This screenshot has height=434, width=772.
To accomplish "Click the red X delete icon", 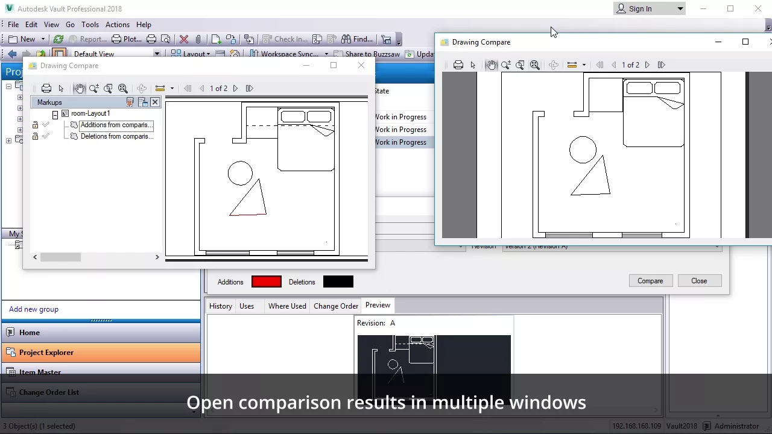I will [x=184, y=39].
